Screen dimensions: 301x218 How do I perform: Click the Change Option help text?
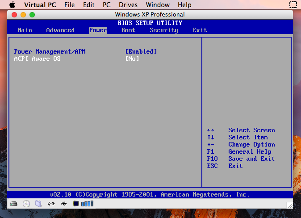click(251, 144)
